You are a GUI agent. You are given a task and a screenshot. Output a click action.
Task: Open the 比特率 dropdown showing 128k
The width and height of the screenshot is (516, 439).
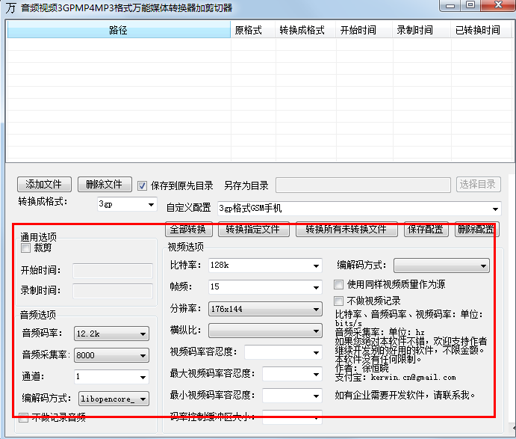pos(265,265)
